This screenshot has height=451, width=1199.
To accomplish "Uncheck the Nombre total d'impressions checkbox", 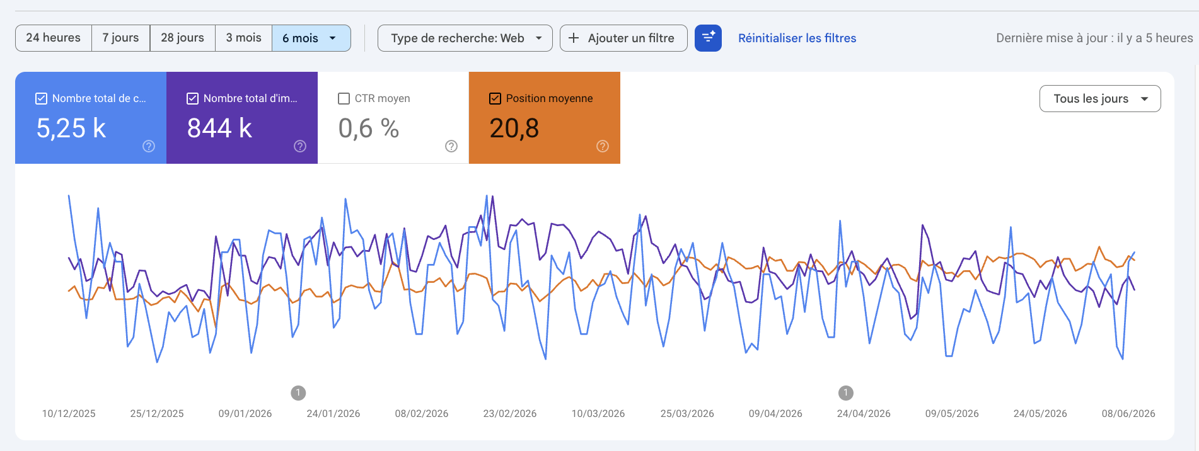I will click(x=193, y=98).
